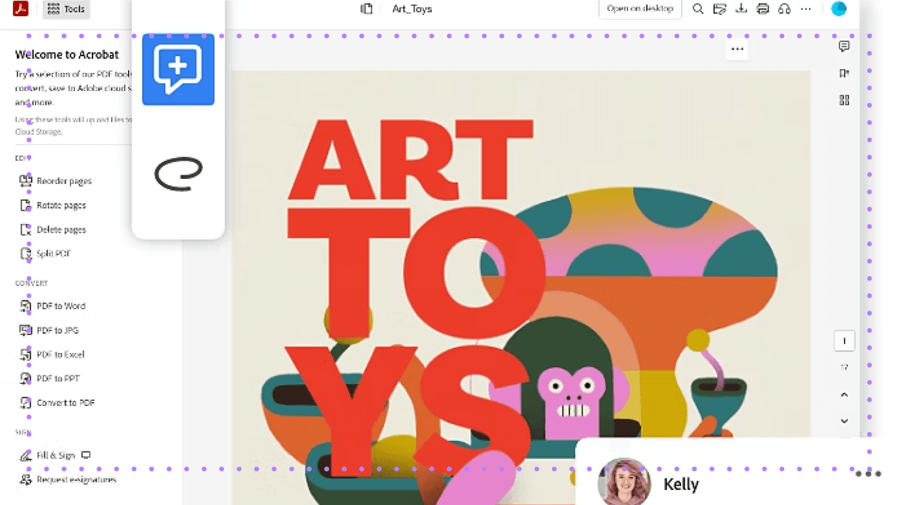This screenshot has width=899, height=505.
Task: Click the Open on desktop button
Action: pyautogui.click(x=640, y=9)
